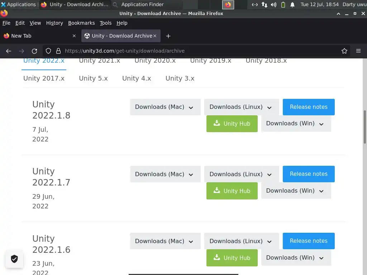Expand Downloads (Win) for Unity 2022.1.6
The image size is (367, 275).
296,257
